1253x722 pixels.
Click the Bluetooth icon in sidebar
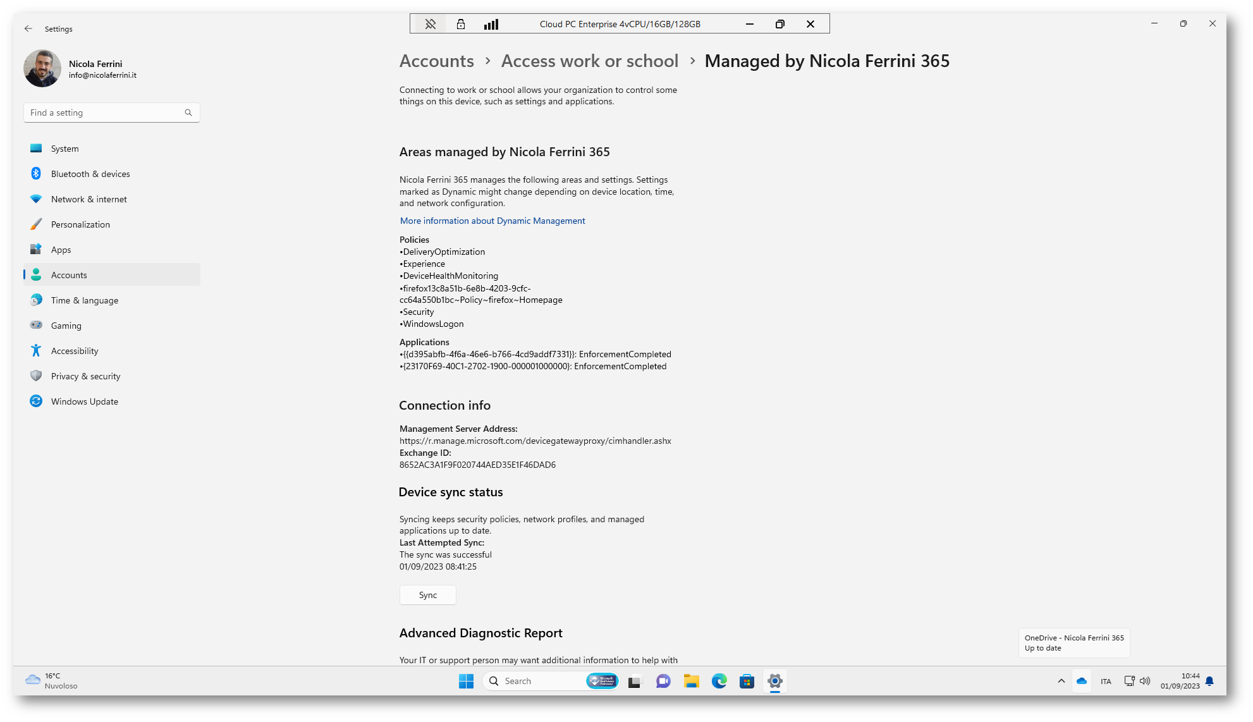36,173
